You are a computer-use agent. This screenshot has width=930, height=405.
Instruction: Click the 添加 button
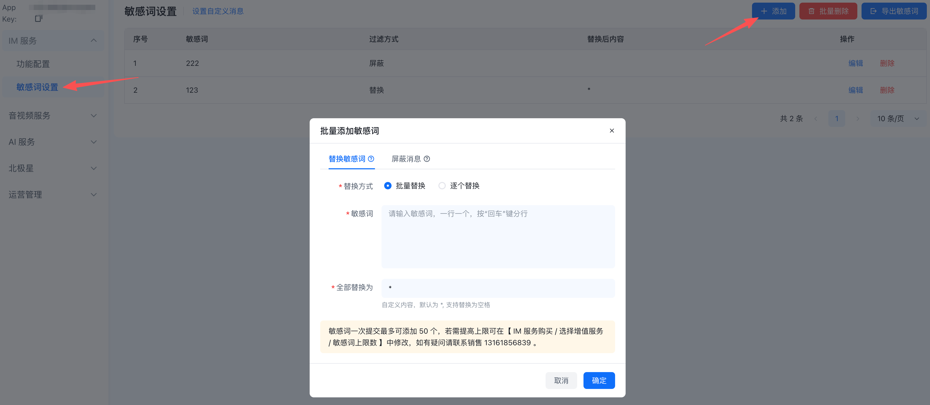(x=773, y=11)
